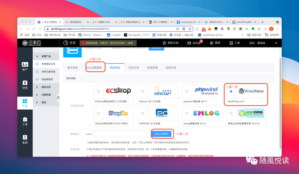299x174 pixels.
Task: Switch to the MySql数据库 tab
Action: 94,67
